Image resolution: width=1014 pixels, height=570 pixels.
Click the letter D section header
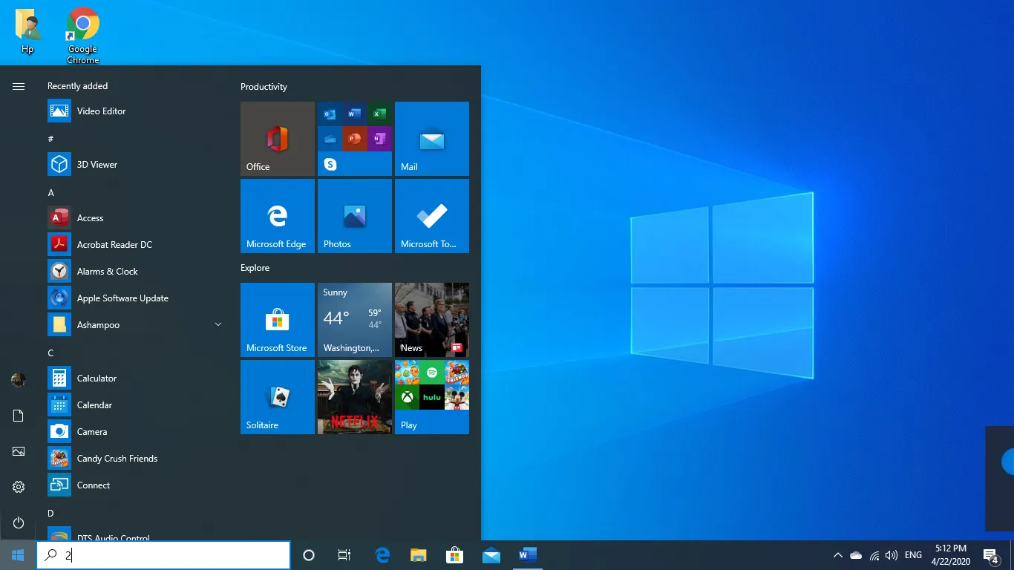[51, 514]
